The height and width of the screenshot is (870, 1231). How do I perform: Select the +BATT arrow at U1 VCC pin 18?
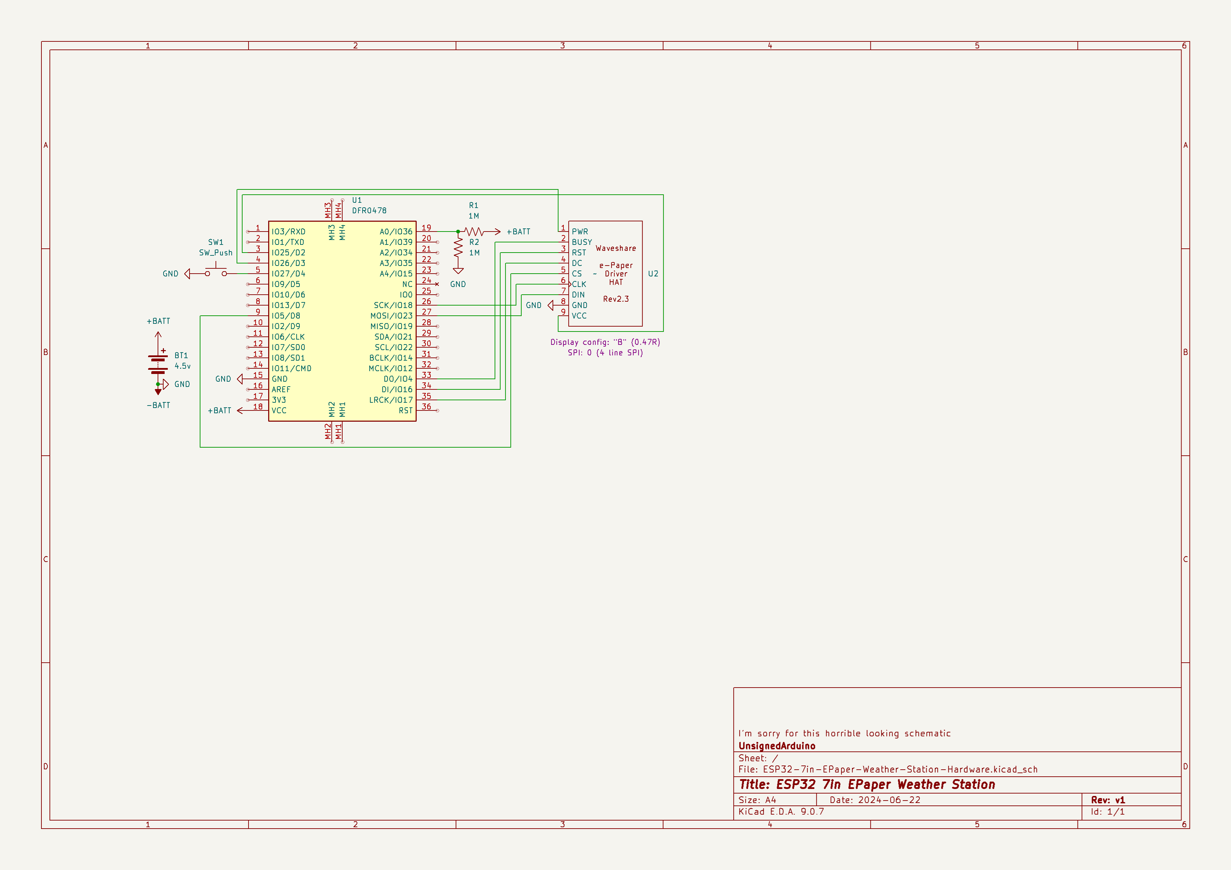coord(241,410)
